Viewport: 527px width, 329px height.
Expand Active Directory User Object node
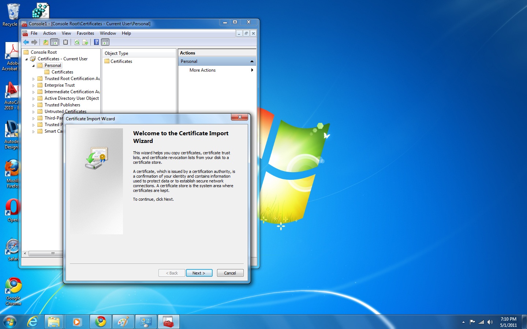33,99
